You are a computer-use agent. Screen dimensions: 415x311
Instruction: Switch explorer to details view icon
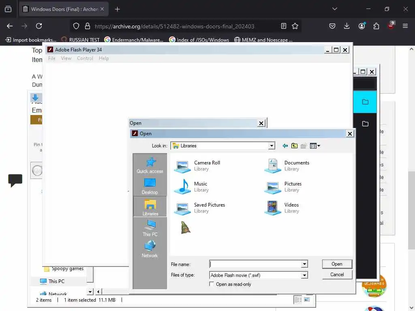tap(298, 300)
